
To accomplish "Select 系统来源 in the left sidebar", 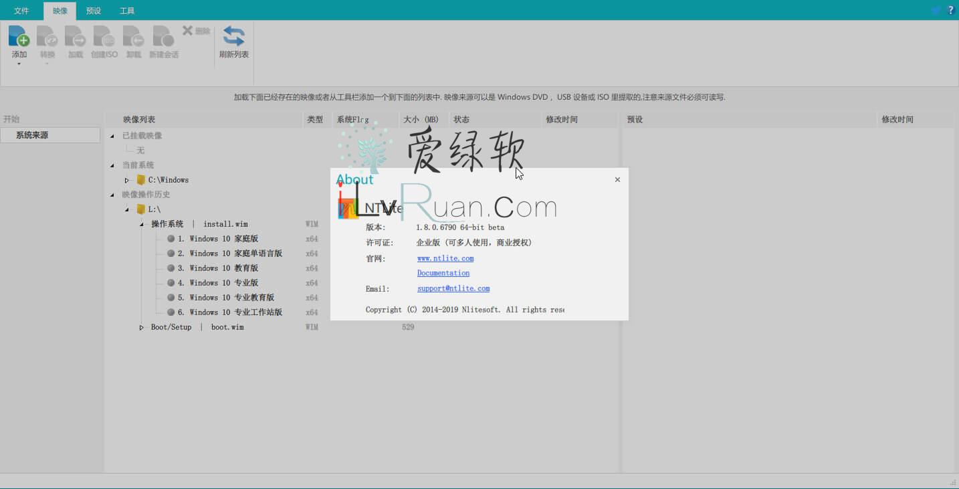I will click(50, 135).
